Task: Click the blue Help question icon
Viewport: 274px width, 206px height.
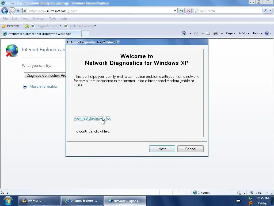Action: (x=267, y=33)
